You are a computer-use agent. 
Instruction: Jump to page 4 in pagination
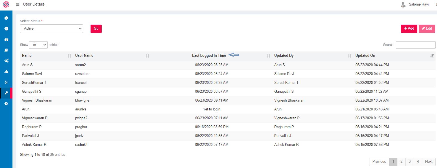click(x=418, y=162)
